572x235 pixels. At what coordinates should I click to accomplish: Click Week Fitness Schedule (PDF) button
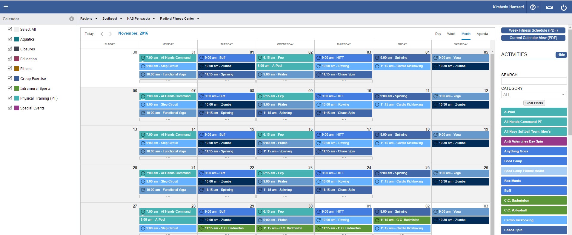pyautogui.click(x=533, y=30)
